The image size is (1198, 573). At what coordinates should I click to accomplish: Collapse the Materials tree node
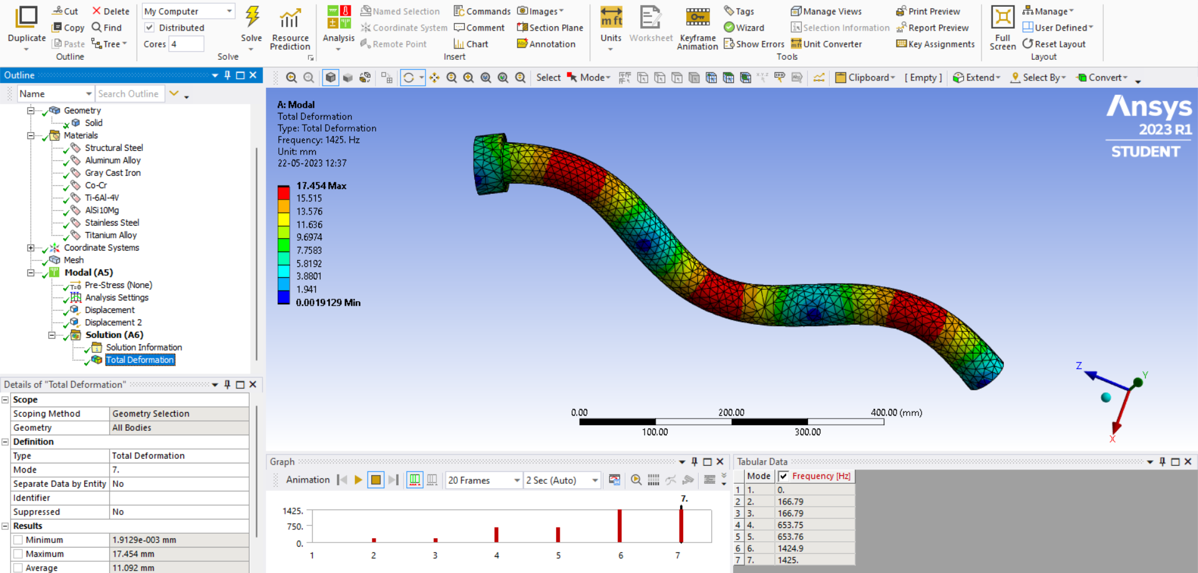[x=31, y=135]
